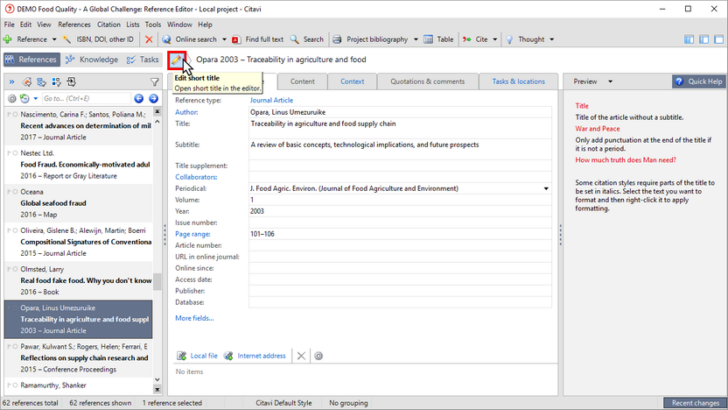This screenshot has height=410, width=728.
Task: Click the Page range link
Action: pyautogui.click(x=192, y=234)
